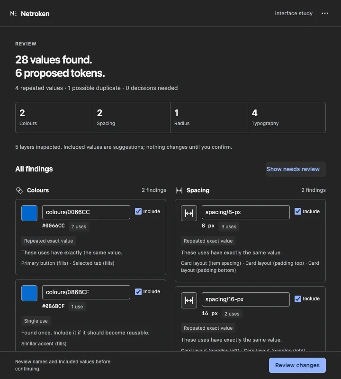Click the '4 repeated values' summary line

pos(97,88)
